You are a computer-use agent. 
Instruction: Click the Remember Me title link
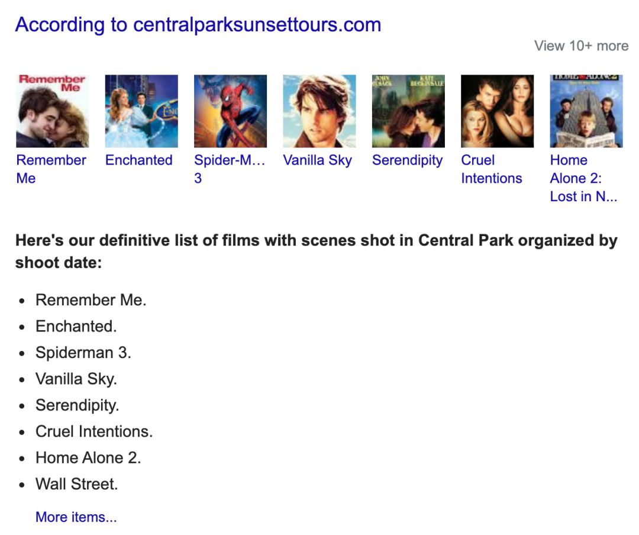(x=51, y=169)
